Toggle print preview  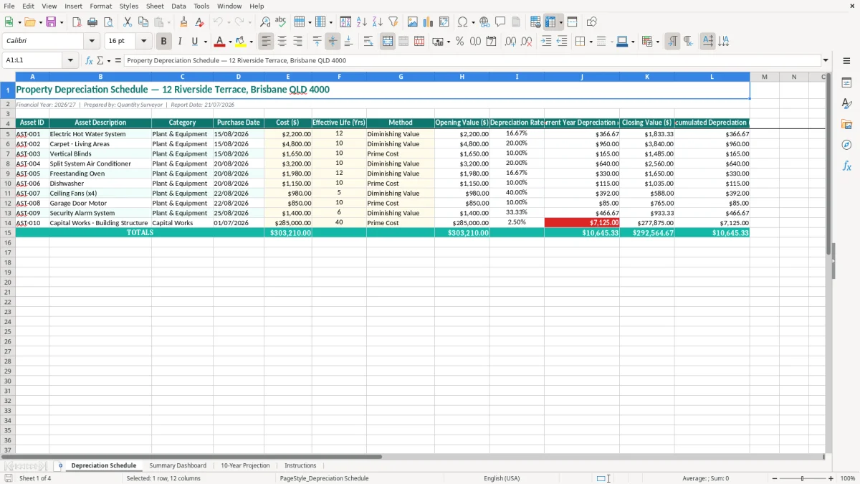pos(108,22)
